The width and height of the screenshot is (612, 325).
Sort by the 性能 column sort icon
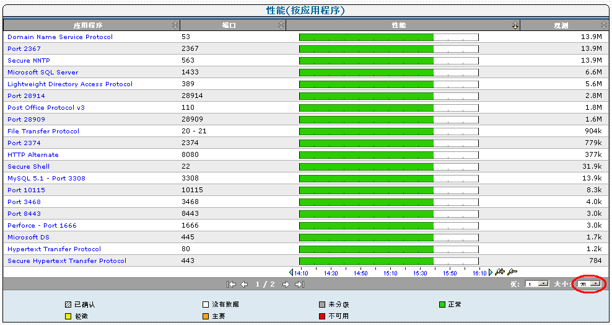click(x=515, y=25)
